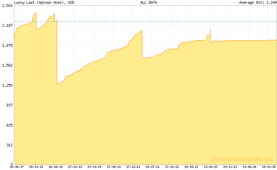The image size is (277, 170).
Task: Select the 28-07-21 date axis label
Action: pyautogui.click(x=152, y=167)
